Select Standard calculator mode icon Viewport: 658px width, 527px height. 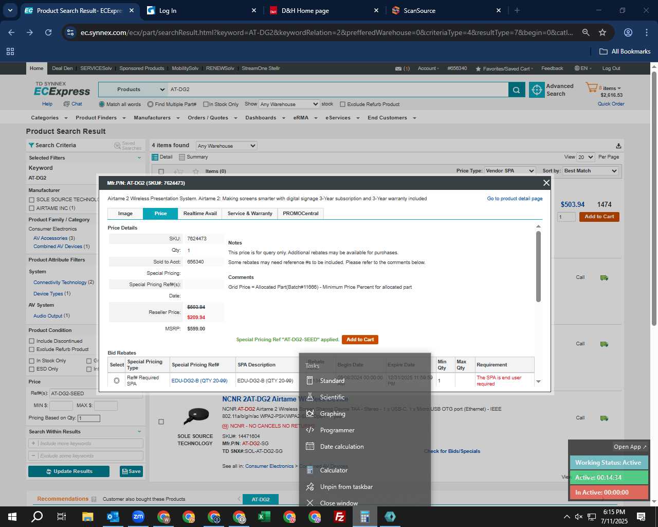point(310,380)
